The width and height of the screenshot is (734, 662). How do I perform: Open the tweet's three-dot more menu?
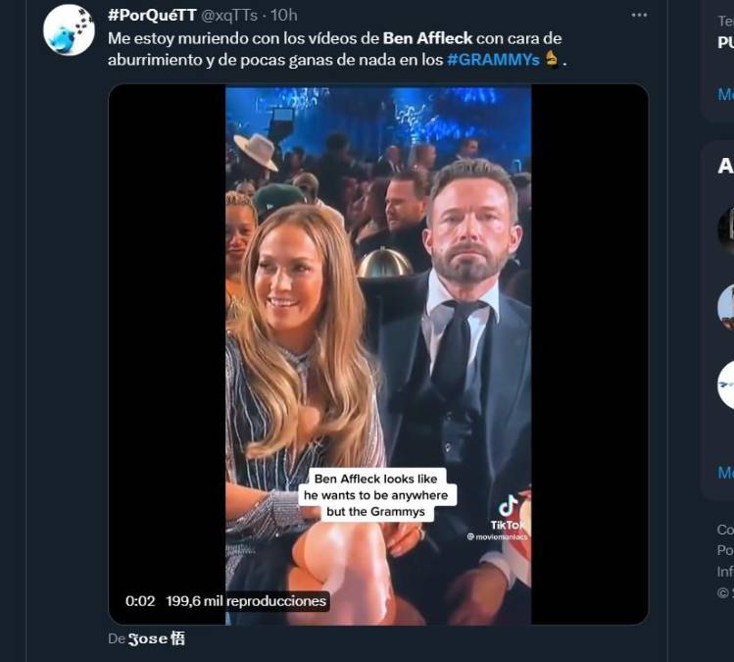[639, 16]
